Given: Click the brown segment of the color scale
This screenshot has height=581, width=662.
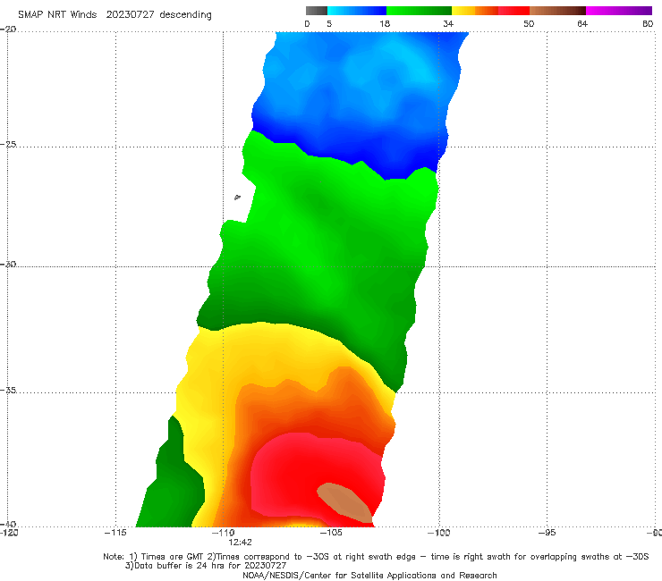Looking at the screenshot, I should coord(557,11).
